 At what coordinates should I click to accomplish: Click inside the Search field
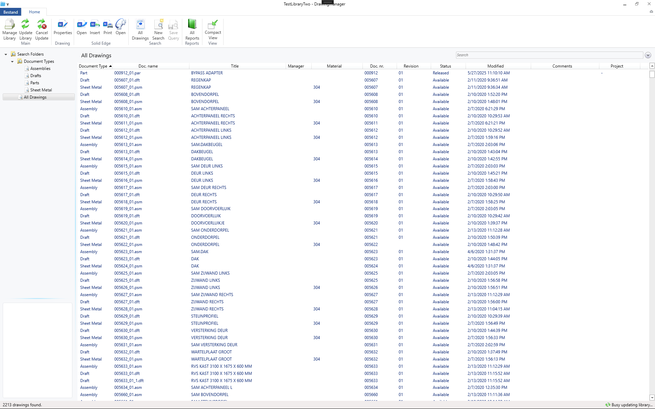coord(549,55)
